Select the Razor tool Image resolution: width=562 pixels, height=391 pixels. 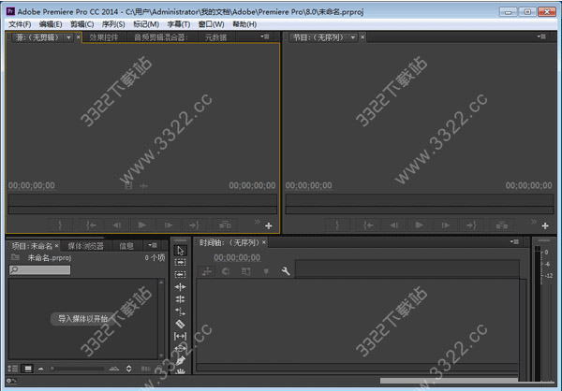pyautogui.click(x=180, y=324)
